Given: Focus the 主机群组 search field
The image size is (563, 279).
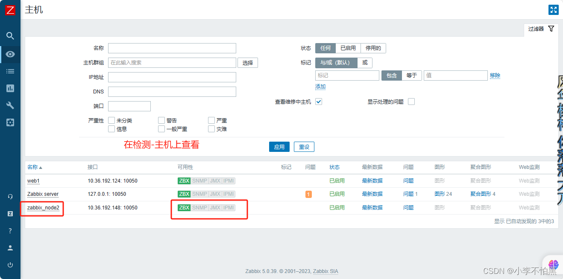Looking at the screenshot, I should pos(172,63).
